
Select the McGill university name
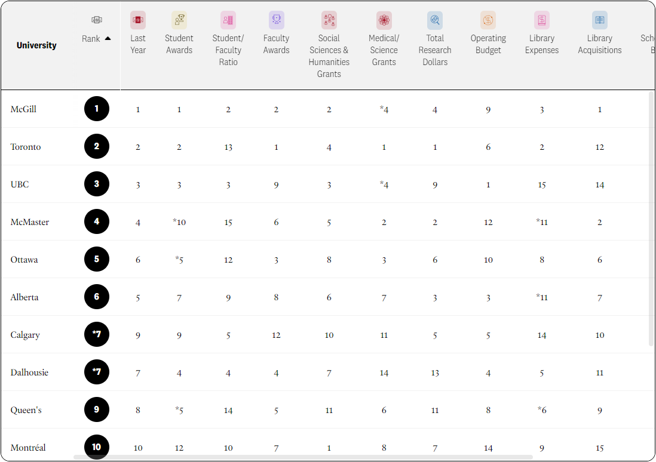(23, 109)
